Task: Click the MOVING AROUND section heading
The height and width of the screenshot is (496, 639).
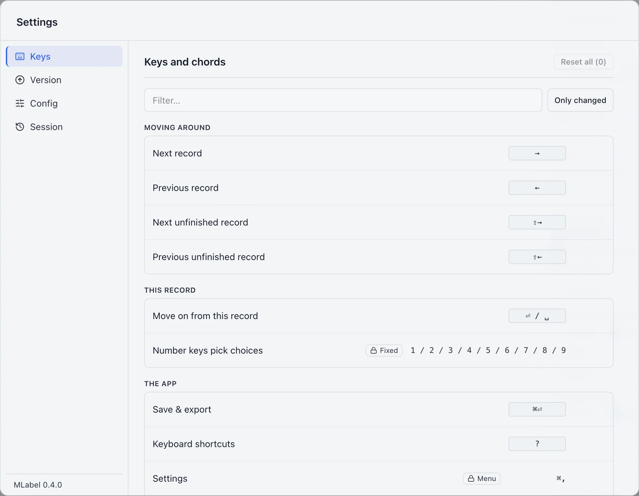Action: pos(177,127)
